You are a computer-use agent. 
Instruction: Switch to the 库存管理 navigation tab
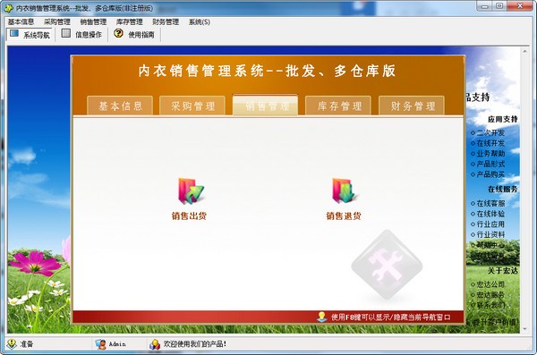click(x=338, y=106)
